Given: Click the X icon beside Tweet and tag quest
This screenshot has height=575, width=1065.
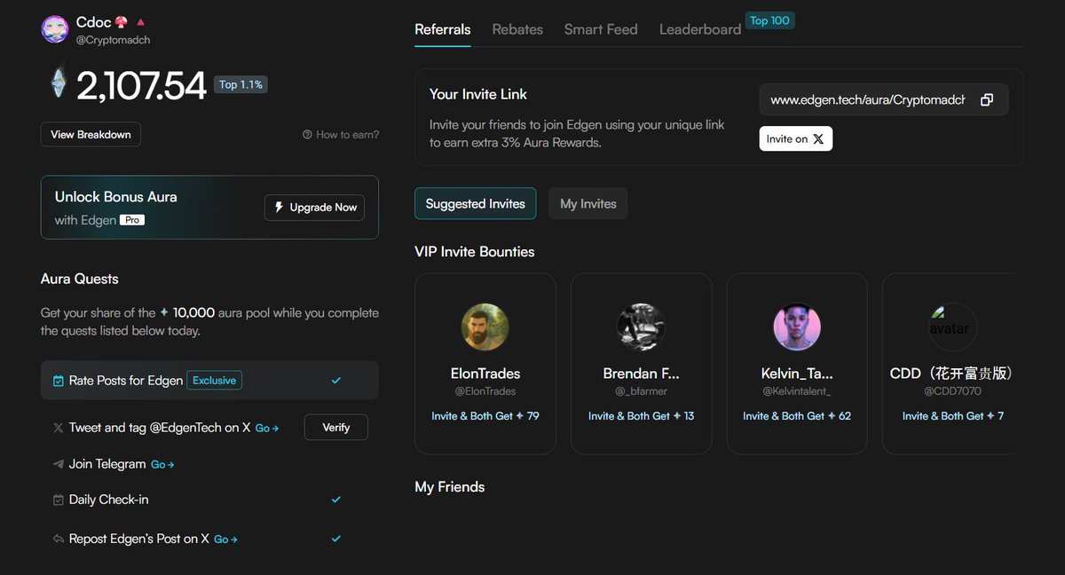Looking at the screenshot, I should 59,428.
